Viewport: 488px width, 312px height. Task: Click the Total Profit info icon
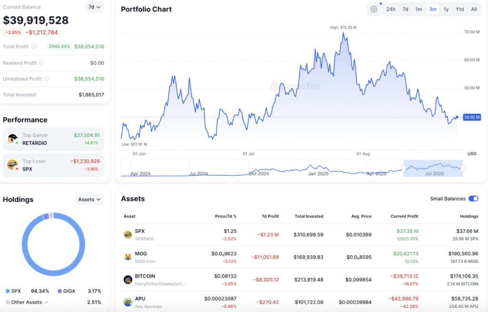click(x=34, y=46)
